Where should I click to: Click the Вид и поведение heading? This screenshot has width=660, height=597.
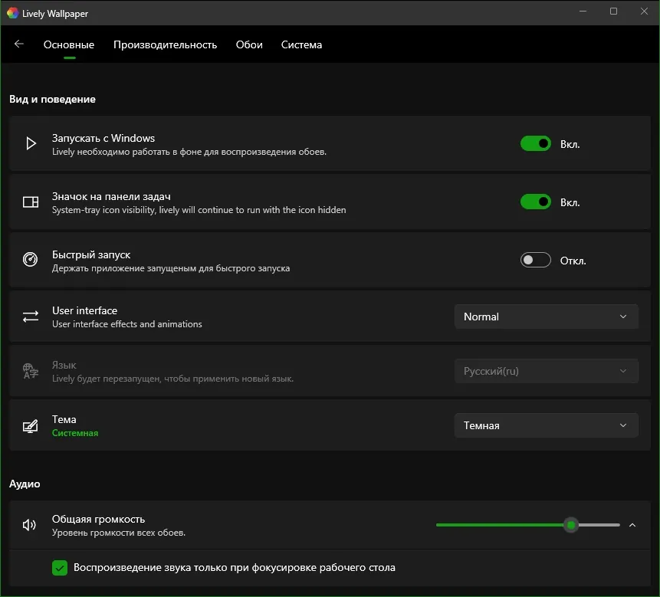click(52, 100)
